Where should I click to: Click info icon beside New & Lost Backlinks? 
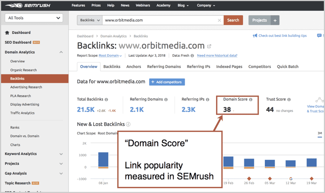coord(128,124)
